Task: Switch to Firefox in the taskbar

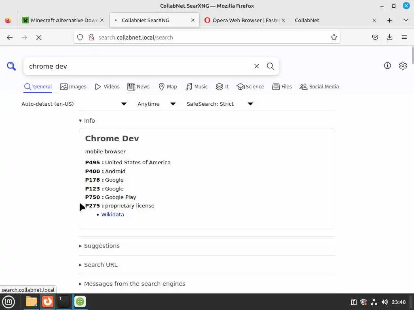Action: click(x=48, y=302)
